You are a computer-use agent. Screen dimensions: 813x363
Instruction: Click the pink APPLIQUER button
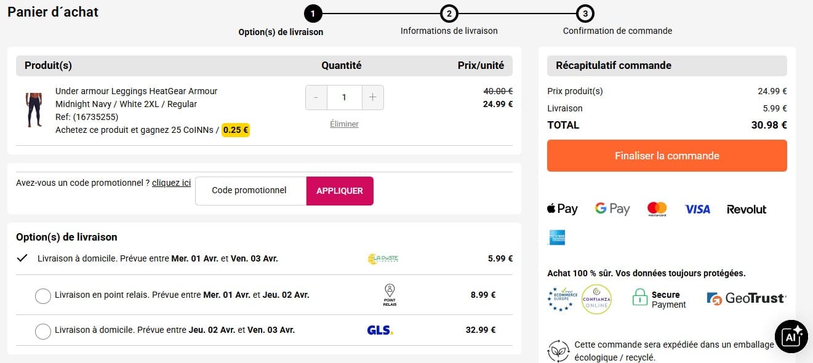point(340,191)
